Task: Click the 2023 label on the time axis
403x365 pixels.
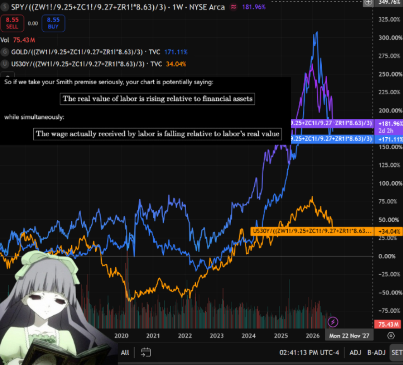Action: (217, 336)
